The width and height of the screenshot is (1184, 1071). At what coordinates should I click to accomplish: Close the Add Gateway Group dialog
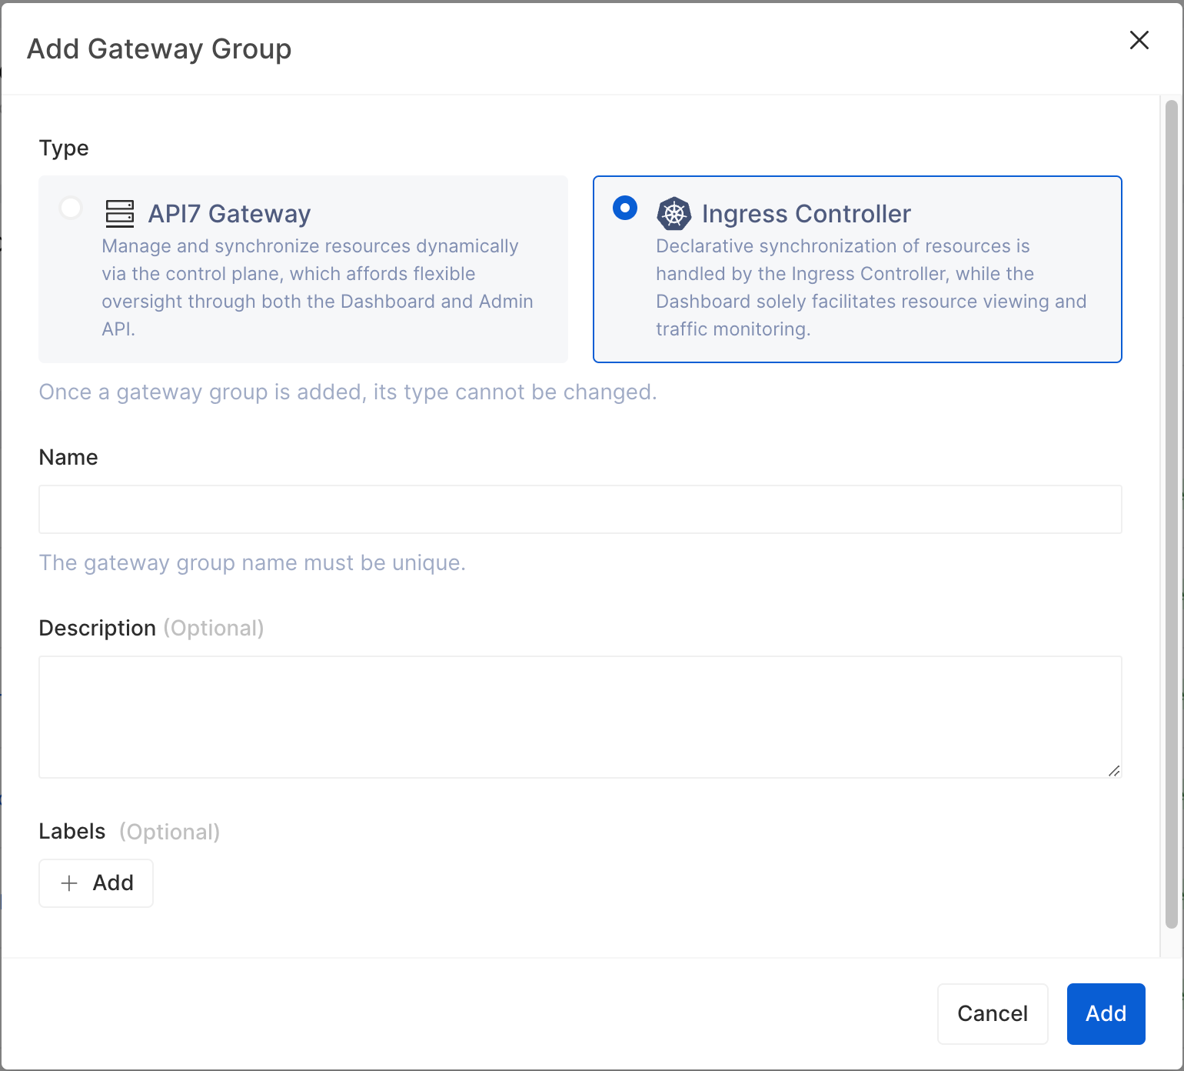[1139, 40]
